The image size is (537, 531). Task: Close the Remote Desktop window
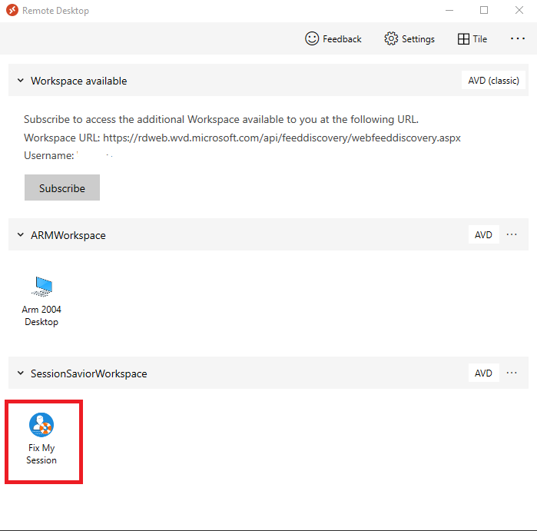click(519, 11)
